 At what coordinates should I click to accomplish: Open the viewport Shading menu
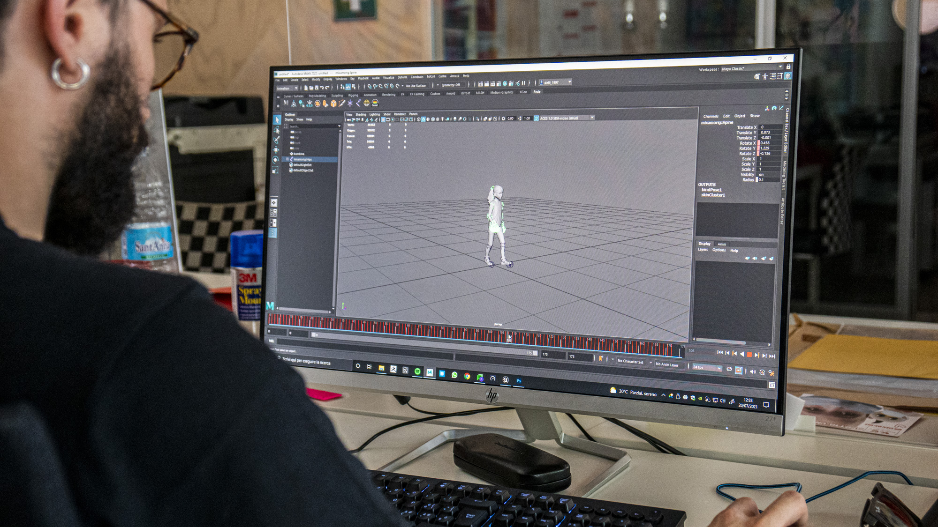pyautogui.click(x=361, y=114)
